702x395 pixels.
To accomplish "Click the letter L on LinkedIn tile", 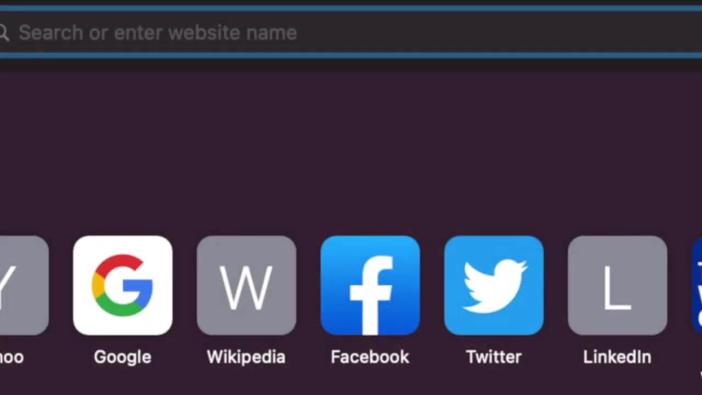I will 618,286.
